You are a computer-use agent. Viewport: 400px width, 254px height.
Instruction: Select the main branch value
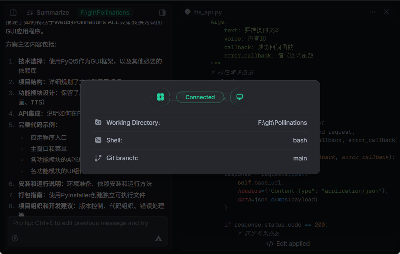300,158
